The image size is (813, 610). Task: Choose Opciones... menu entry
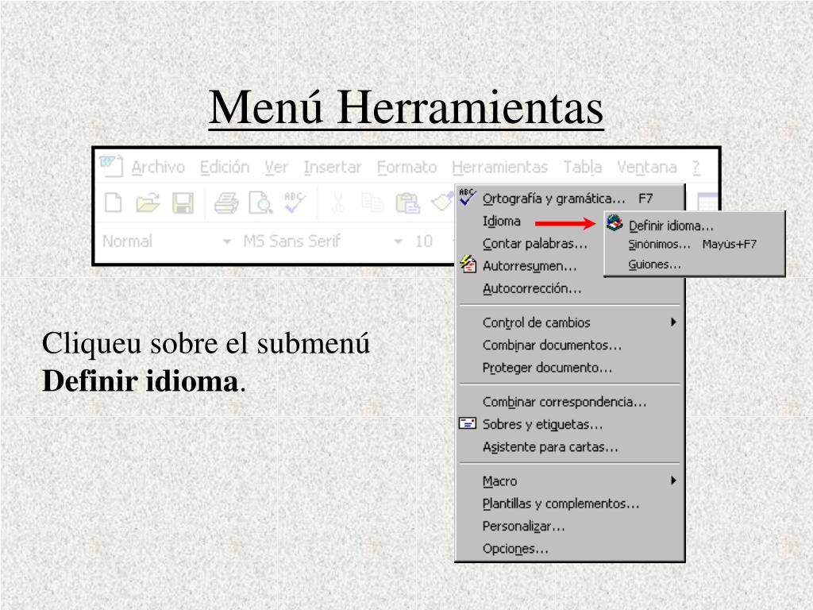pos(570,548)
